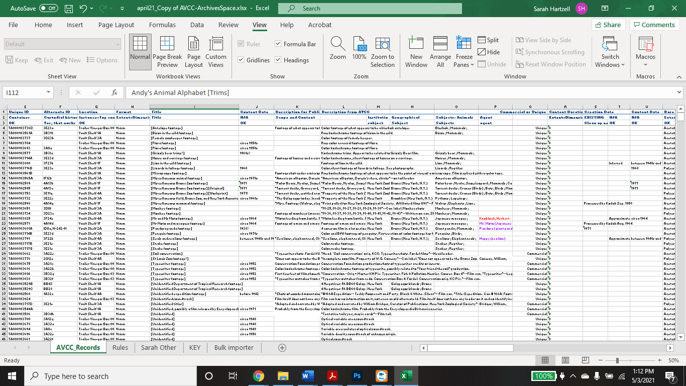
Task: Switch to the Bulk importer sheet
Action: (234, 347)
